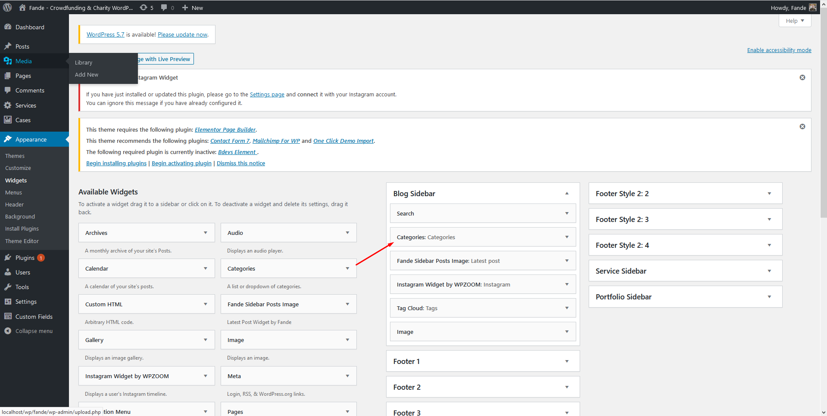Expand Tag Cloud: Tags widget settings
The width and height of the screenshot is (827, 416).
point(567,308)
